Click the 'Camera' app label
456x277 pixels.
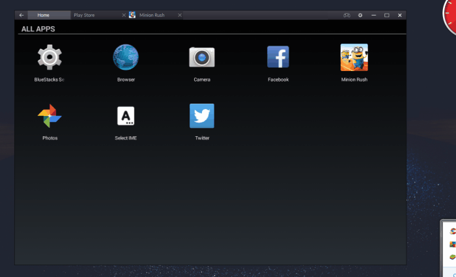[202, 80]
